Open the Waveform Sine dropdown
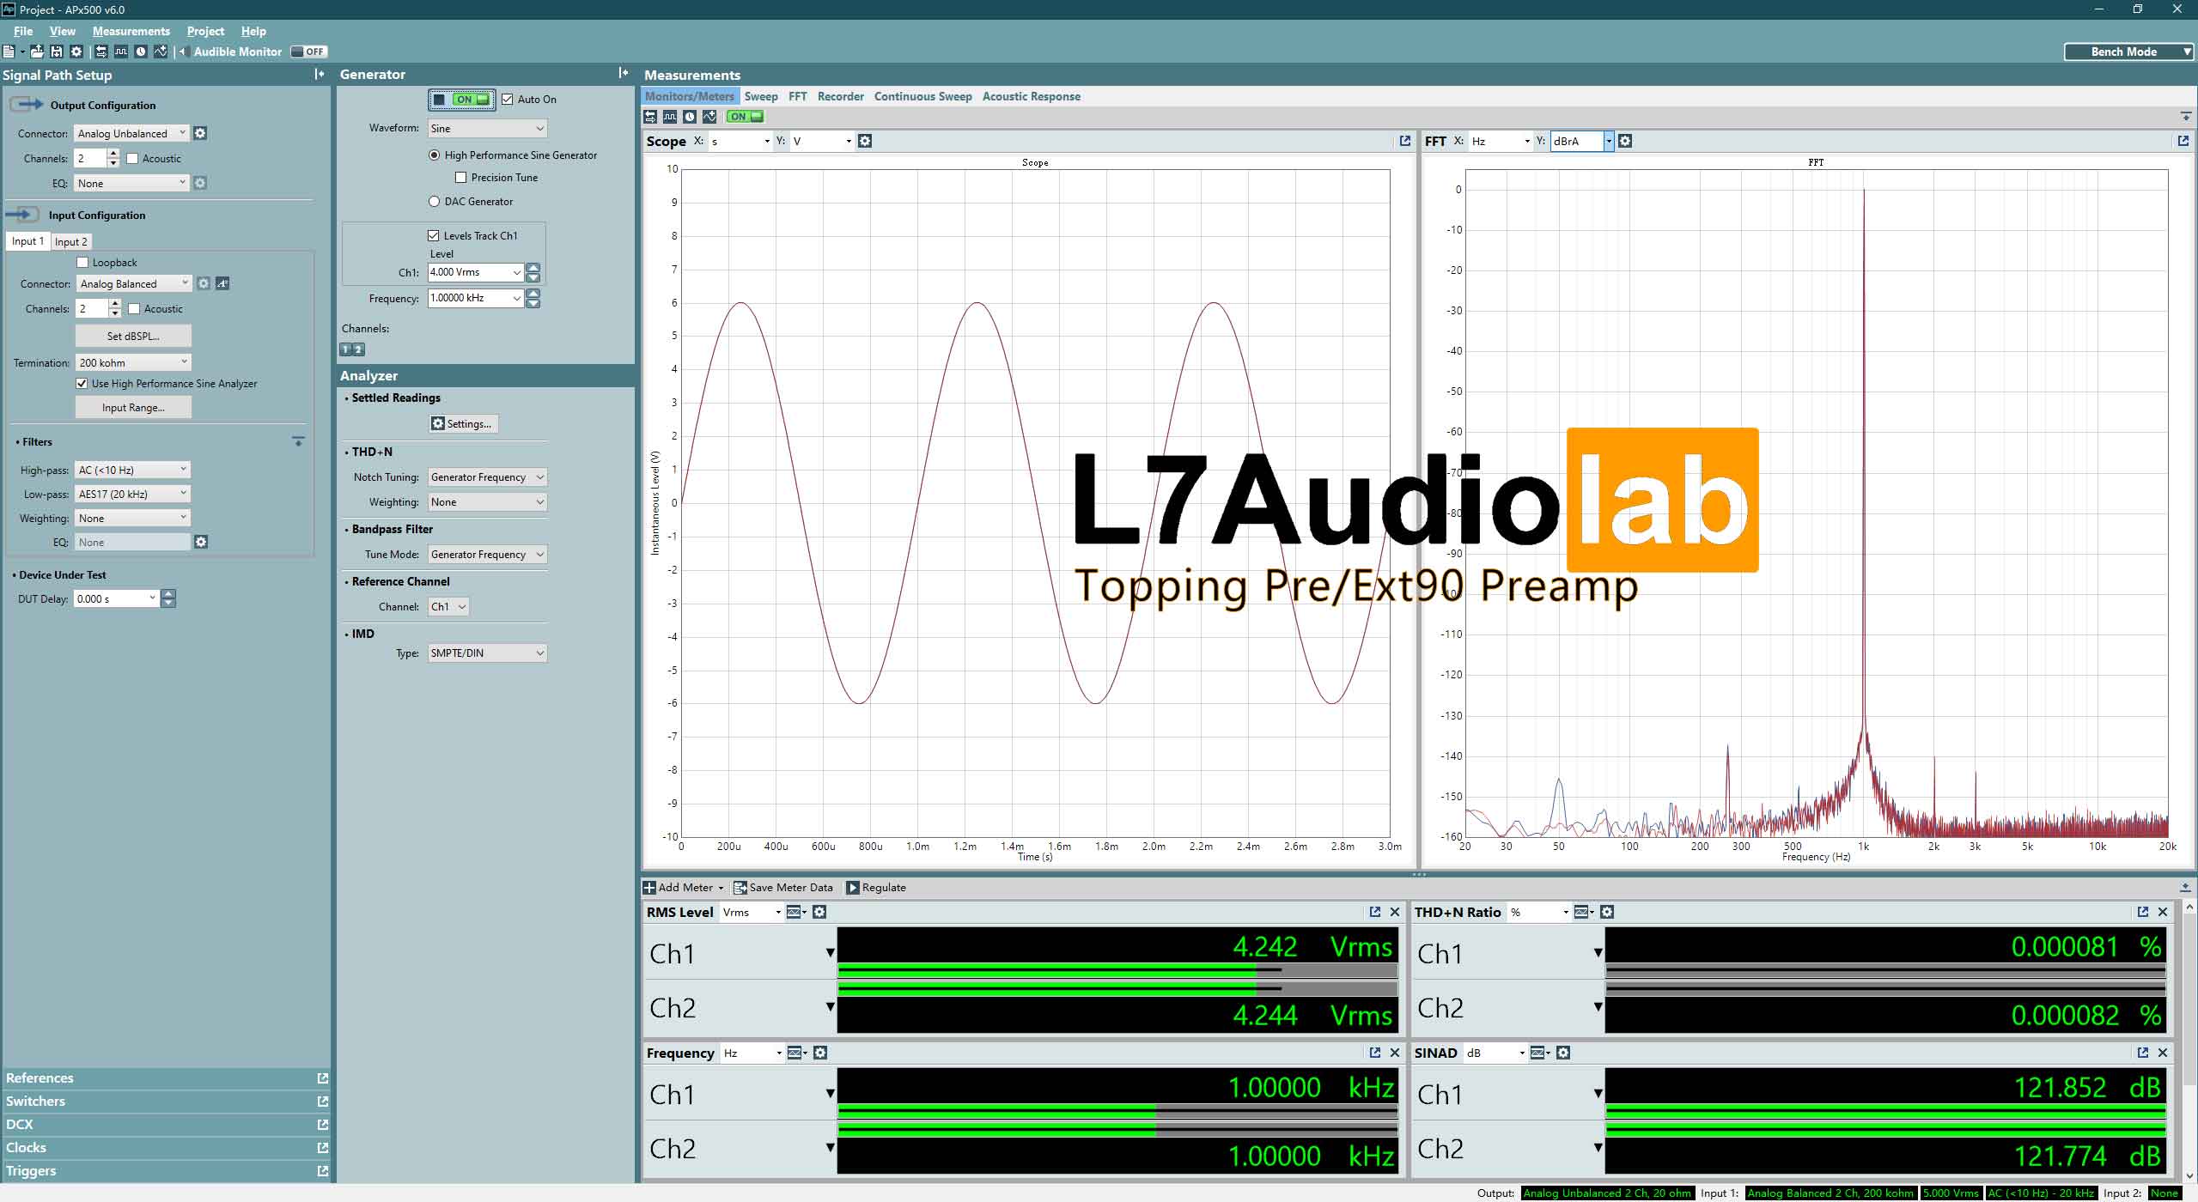This screenshot has height=1202, width=2198. click(487, 129)
